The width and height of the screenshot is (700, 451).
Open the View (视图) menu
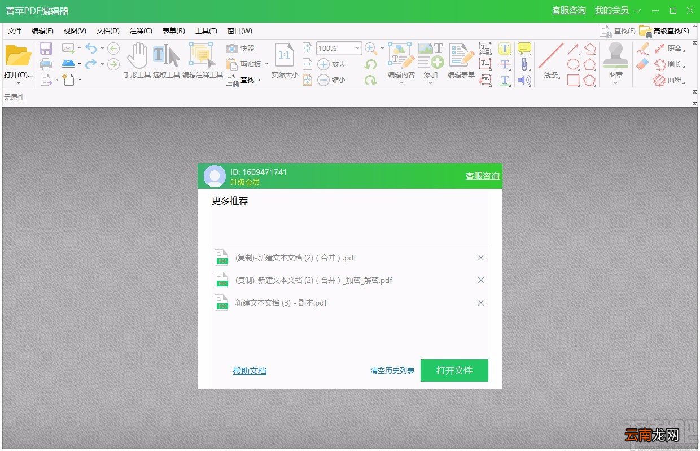(75, 31)
